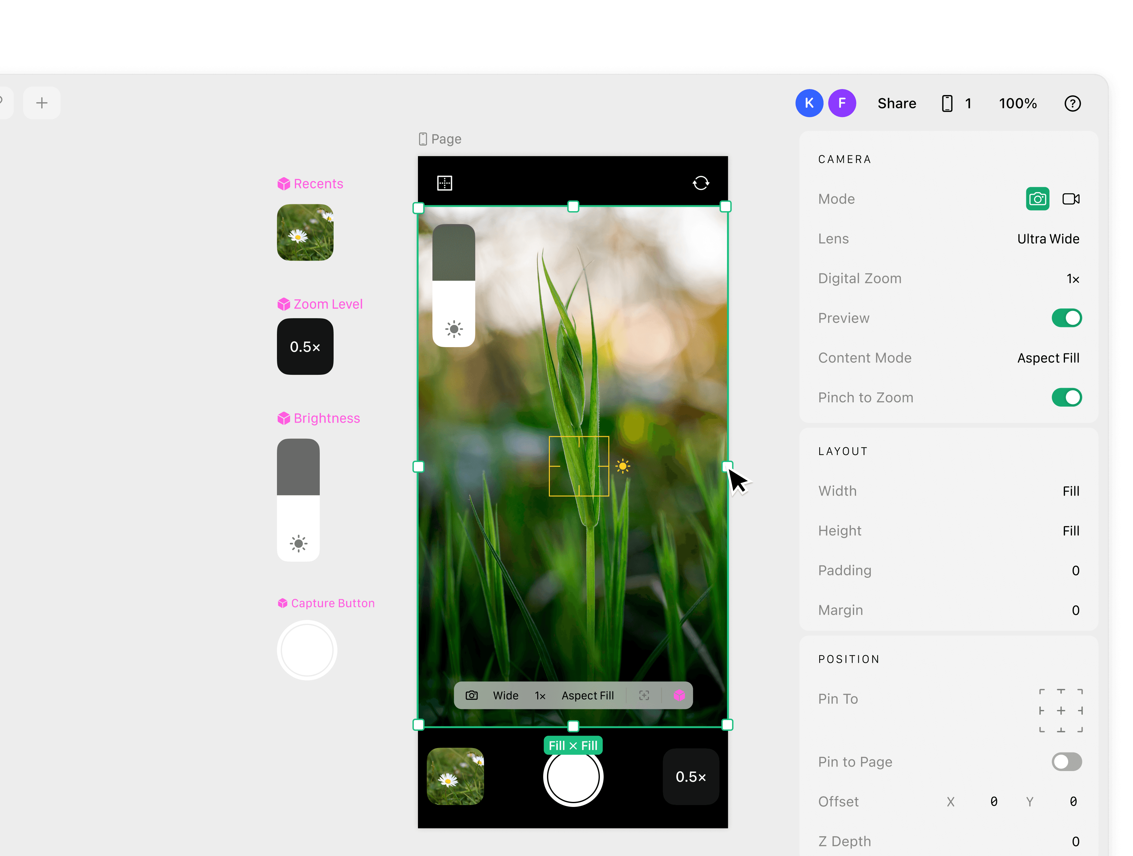Enable Pin to Page
This screenshot has height=856, width=1133.
1066,762
